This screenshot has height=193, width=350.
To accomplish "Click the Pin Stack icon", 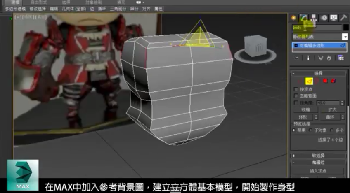I will click(297, 58).
